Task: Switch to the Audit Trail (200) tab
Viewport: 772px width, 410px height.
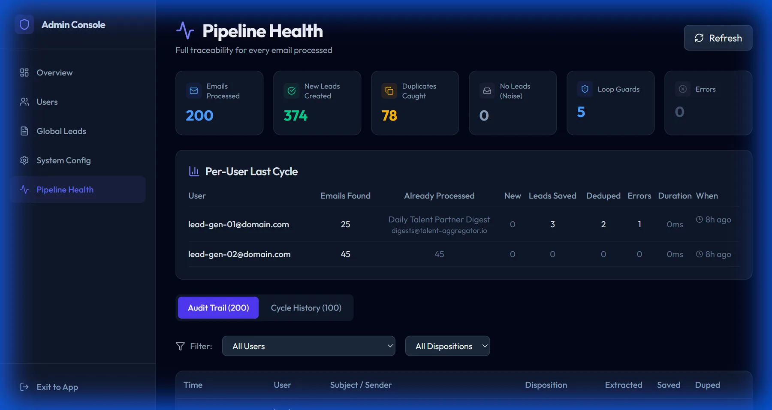Action: pos(218,307)
